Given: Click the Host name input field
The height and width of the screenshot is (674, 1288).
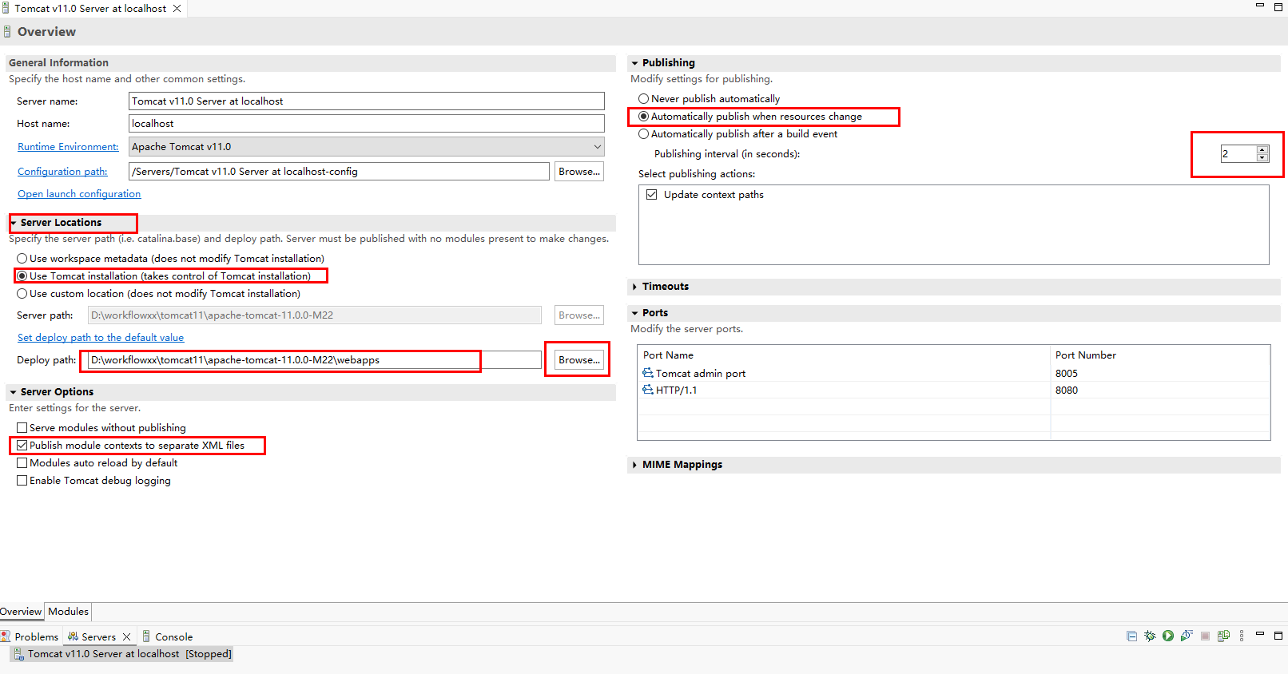Looking at the screenshot, I should coord(367,124).
